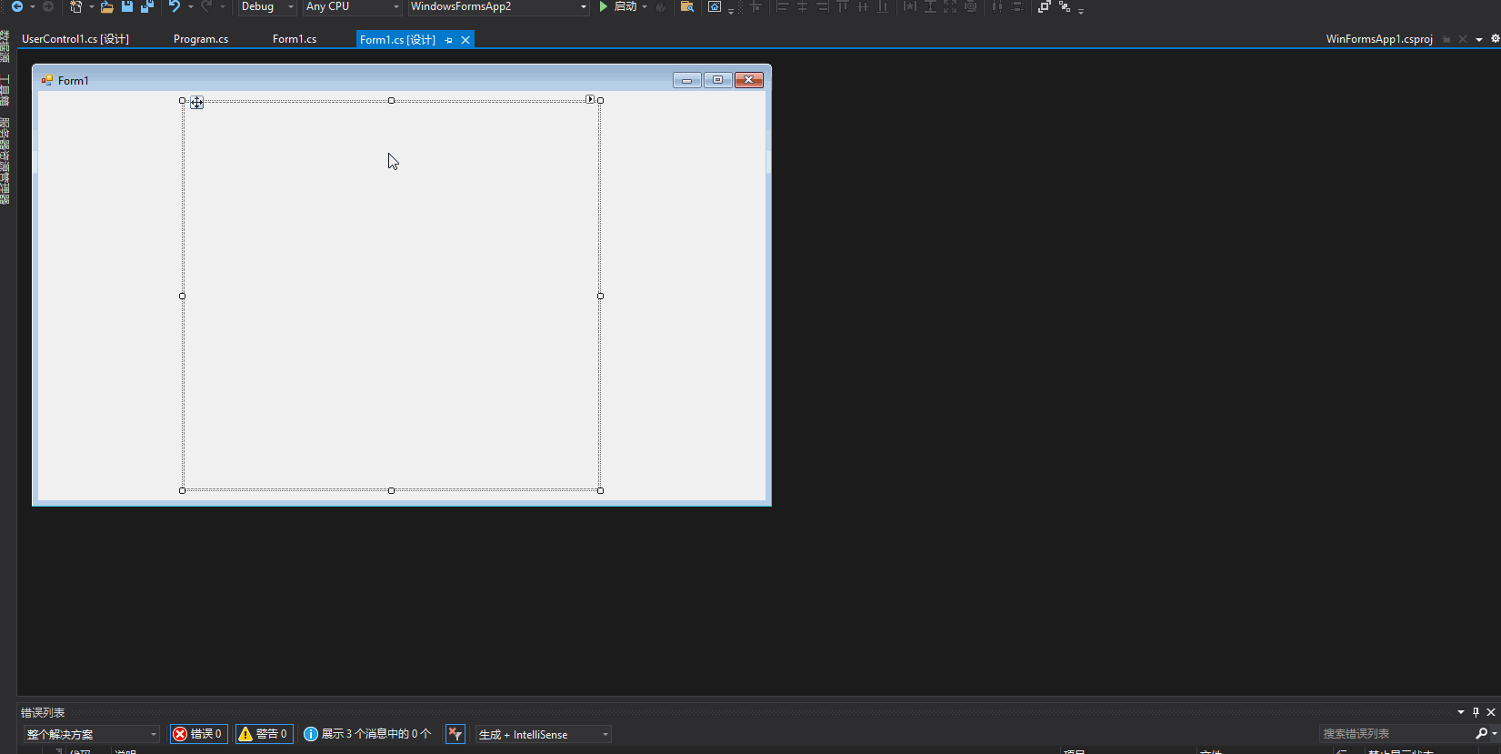The height and width of the screenshot is (754, 1501).
Task: Click the bring to front icon
Action: coord(1045,6)
